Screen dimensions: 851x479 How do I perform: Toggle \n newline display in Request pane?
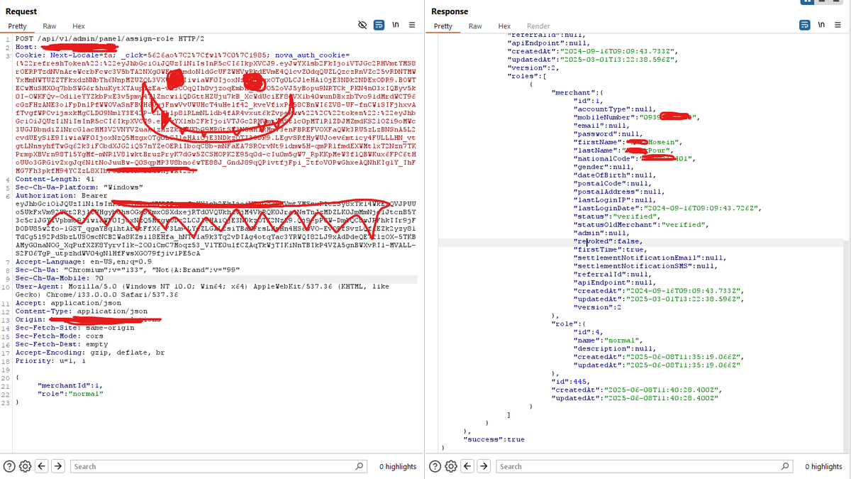395,26
